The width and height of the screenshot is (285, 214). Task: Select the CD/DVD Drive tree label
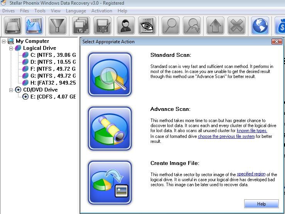click(40, 90)
